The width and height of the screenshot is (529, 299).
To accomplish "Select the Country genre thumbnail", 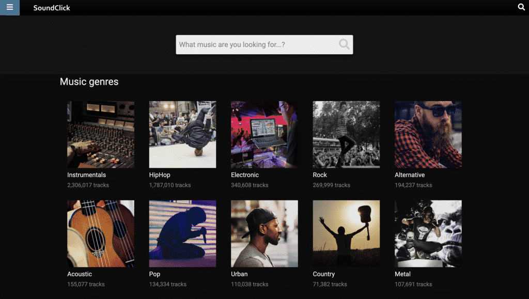I will pos(346,233).
